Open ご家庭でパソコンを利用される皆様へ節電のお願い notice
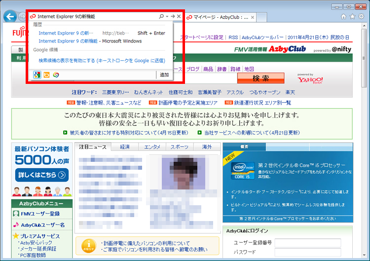Image resolution: width=370 pixels, height=261 pixels. (x=155, y=250)
